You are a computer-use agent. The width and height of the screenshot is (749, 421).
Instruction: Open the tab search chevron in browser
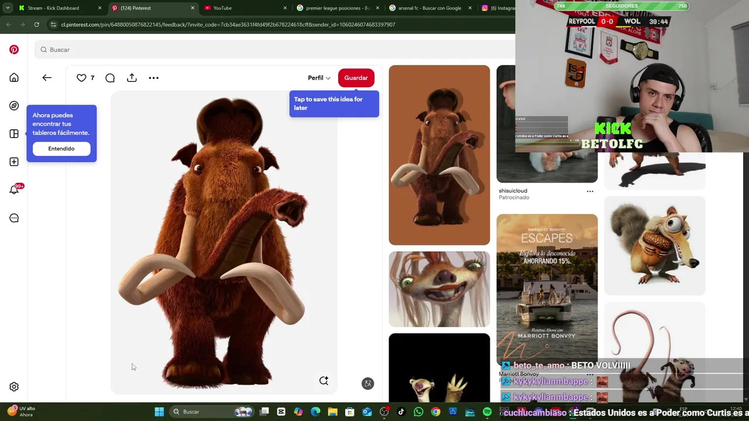7,8
